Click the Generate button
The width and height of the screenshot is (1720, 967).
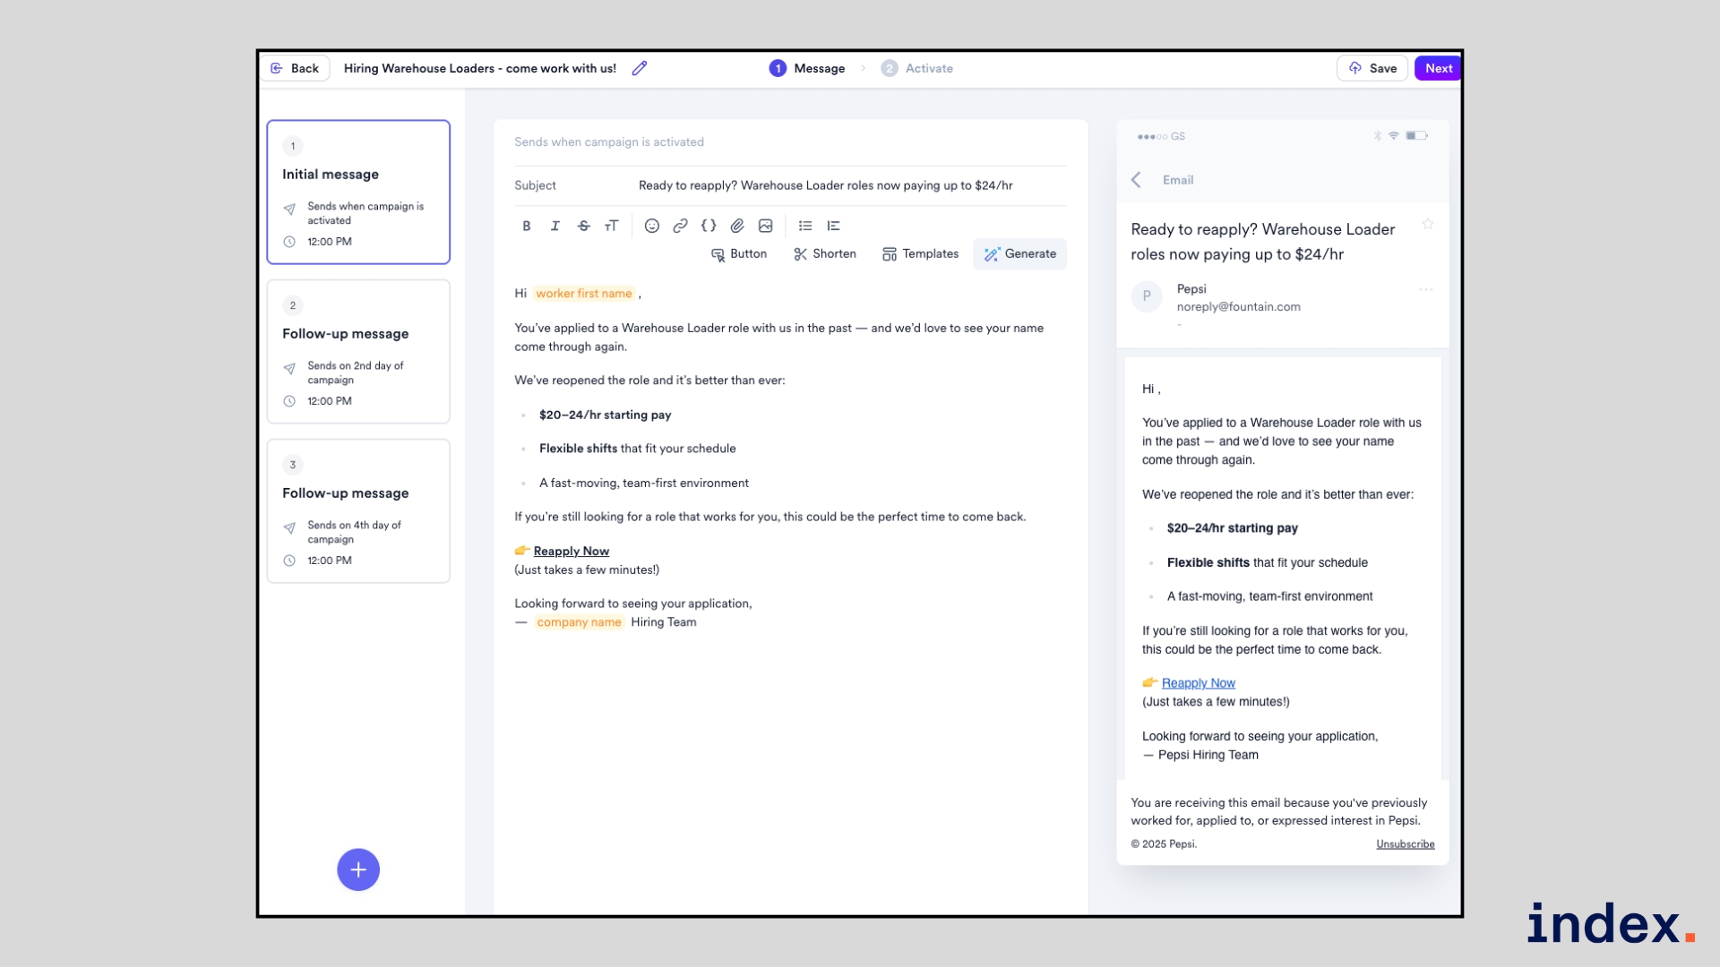pyautogui.click(x=1019, y=254)
